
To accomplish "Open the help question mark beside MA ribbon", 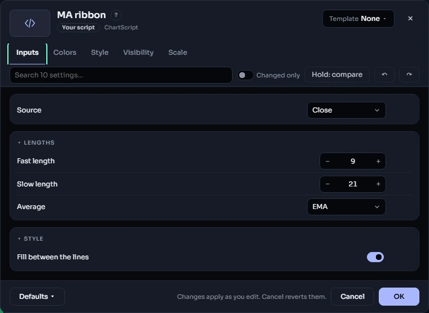I will 116,15.
